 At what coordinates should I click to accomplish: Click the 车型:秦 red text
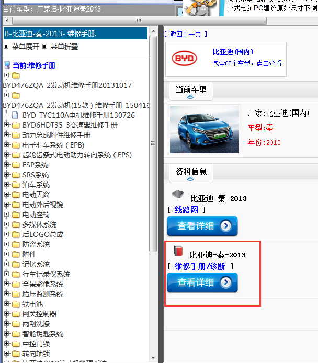260,128
